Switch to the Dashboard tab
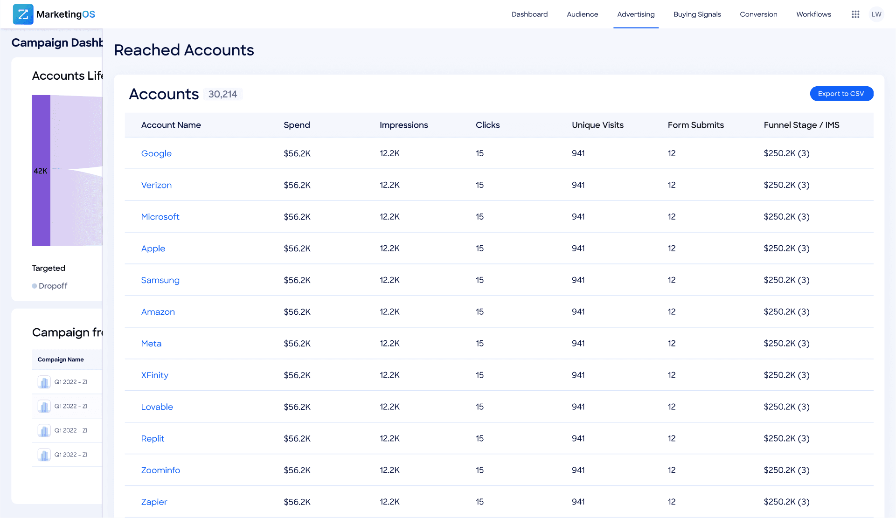Screen dimensions: 896x518 click(529, 14)
